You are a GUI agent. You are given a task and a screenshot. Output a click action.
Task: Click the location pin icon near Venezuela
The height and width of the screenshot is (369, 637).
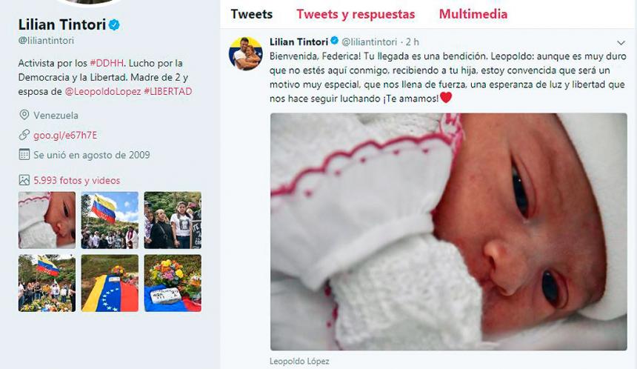click(24, 115)
